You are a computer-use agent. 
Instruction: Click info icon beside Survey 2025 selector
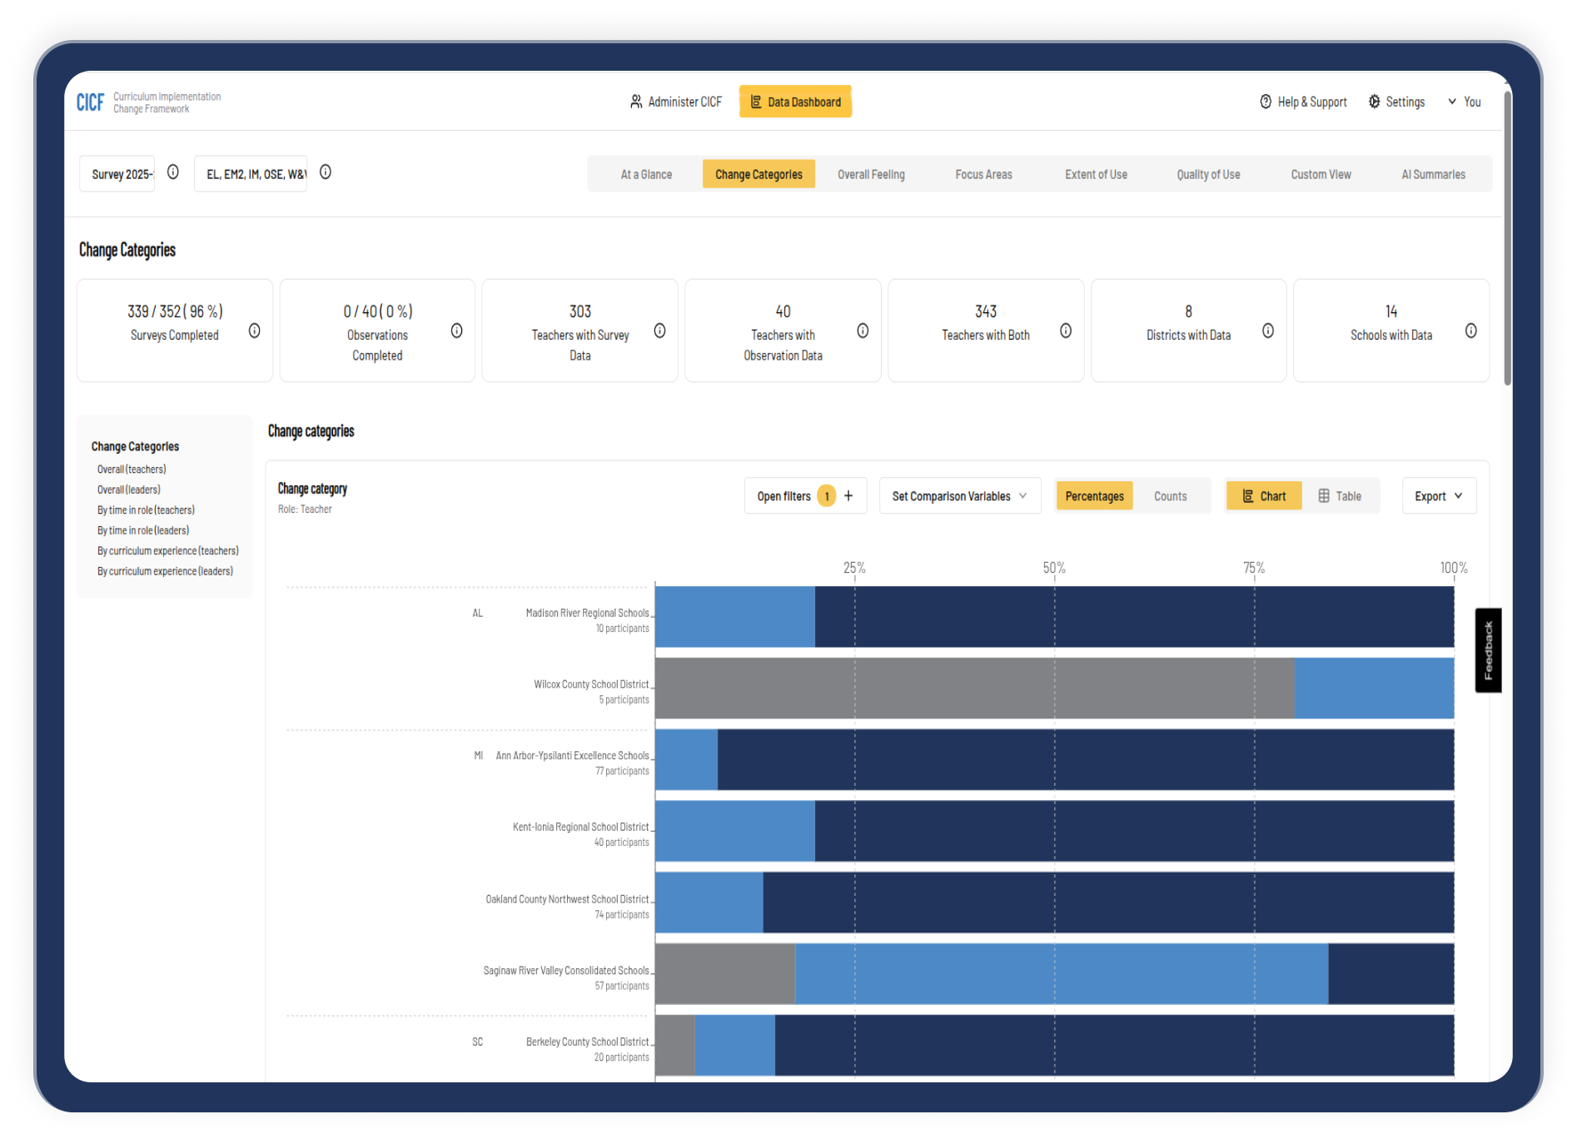pyautogui.click(x=173, y=172)
